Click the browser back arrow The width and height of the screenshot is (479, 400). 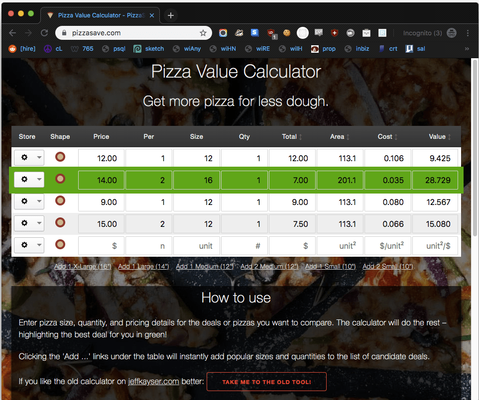tap(12, 33)
